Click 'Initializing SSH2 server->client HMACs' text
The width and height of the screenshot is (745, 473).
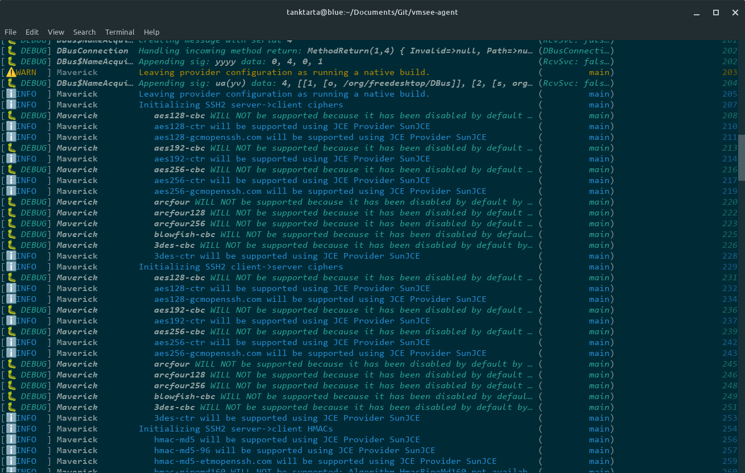pyautogui.click(x=236, y=429)
